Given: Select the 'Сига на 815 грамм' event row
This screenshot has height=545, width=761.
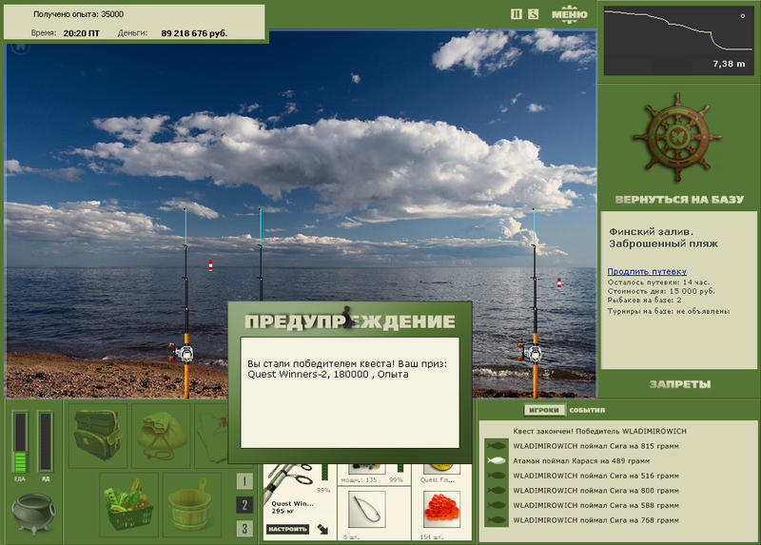Looking at the screenshot, I should [595, 446].
